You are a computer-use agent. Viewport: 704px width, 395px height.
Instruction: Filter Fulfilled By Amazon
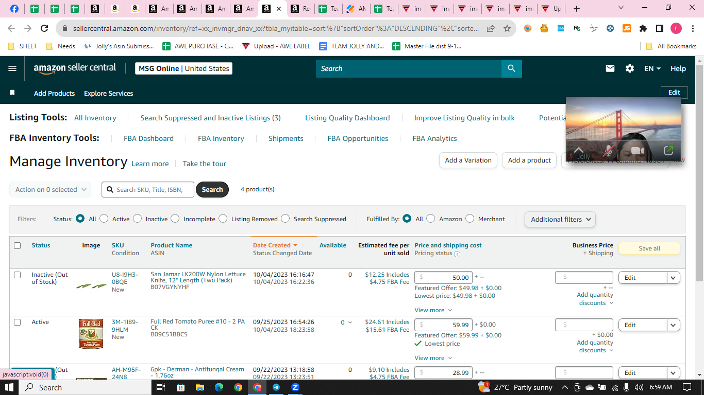click(431, 219)
